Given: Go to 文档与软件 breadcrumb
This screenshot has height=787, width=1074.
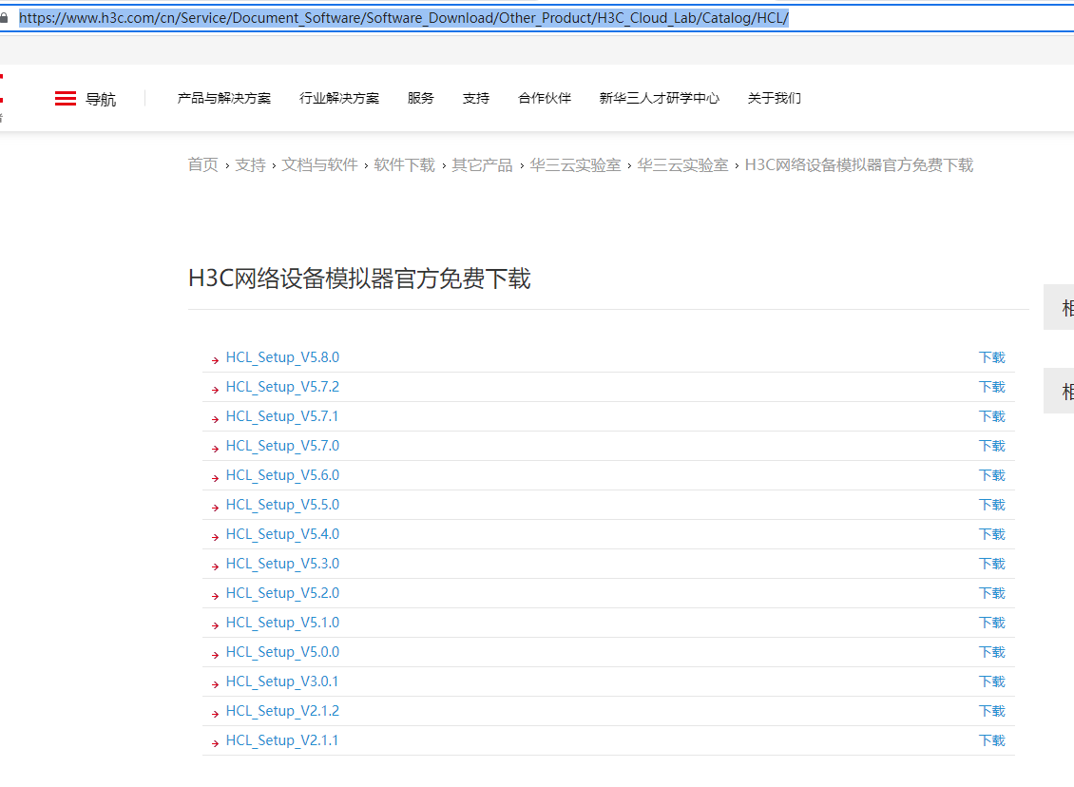Looking at the screenshot, I should tap(320, 165).
